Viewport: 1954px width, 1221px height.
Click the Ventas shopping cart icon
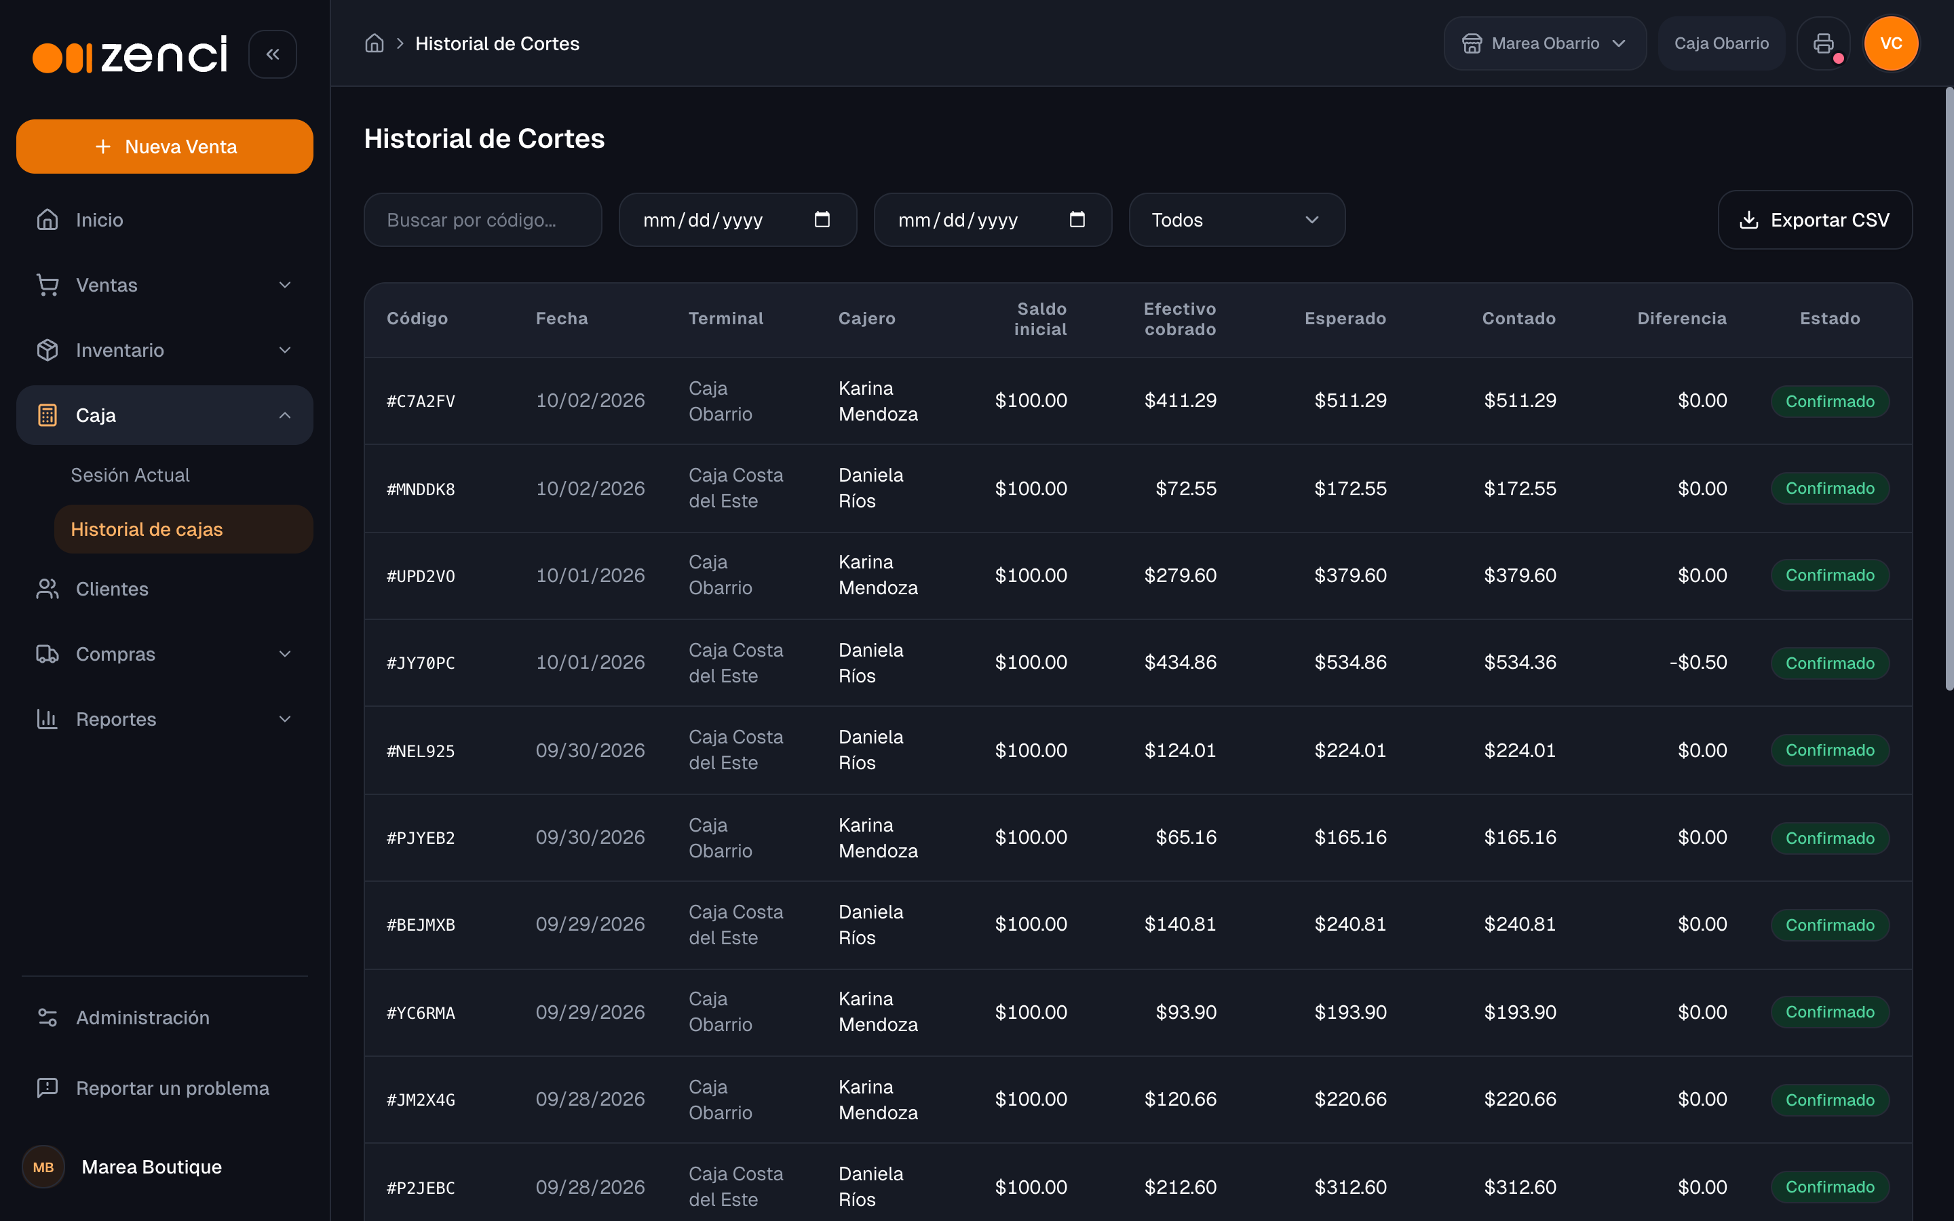point(47,285)
